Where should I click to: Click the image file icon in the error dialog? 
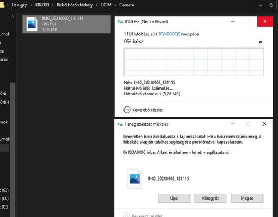[x=135, y=179]
